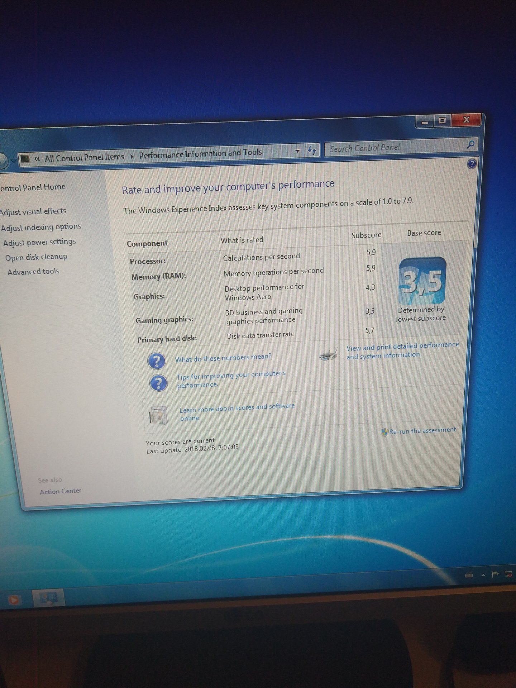Open Adjust visual effects in sidebar
The width and height of the screenshot is (516, 688).
click(x=33, y=211)
